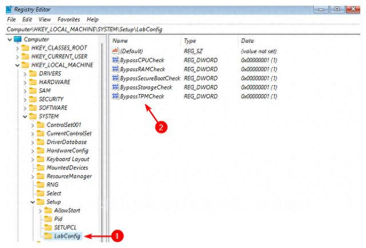Click the SYSTEM folder icon
Image resolution: width=366 pixels, height=248 pixels.
33,116
